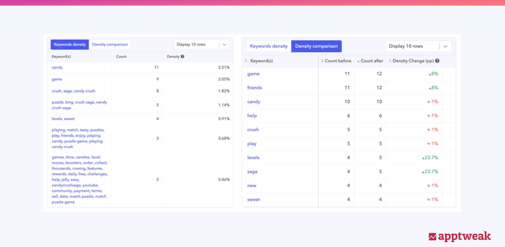Image resolution: width=505 pixels, height=247 pixels.
Task: Expand right panel rows dropdown chevron
Action: click(446, 46)
